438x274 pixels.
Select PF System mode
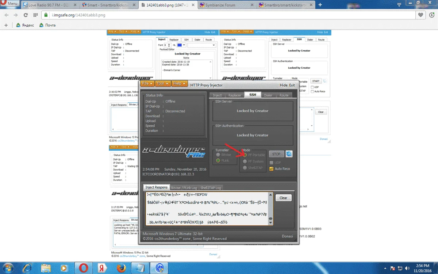click(245, 161)
